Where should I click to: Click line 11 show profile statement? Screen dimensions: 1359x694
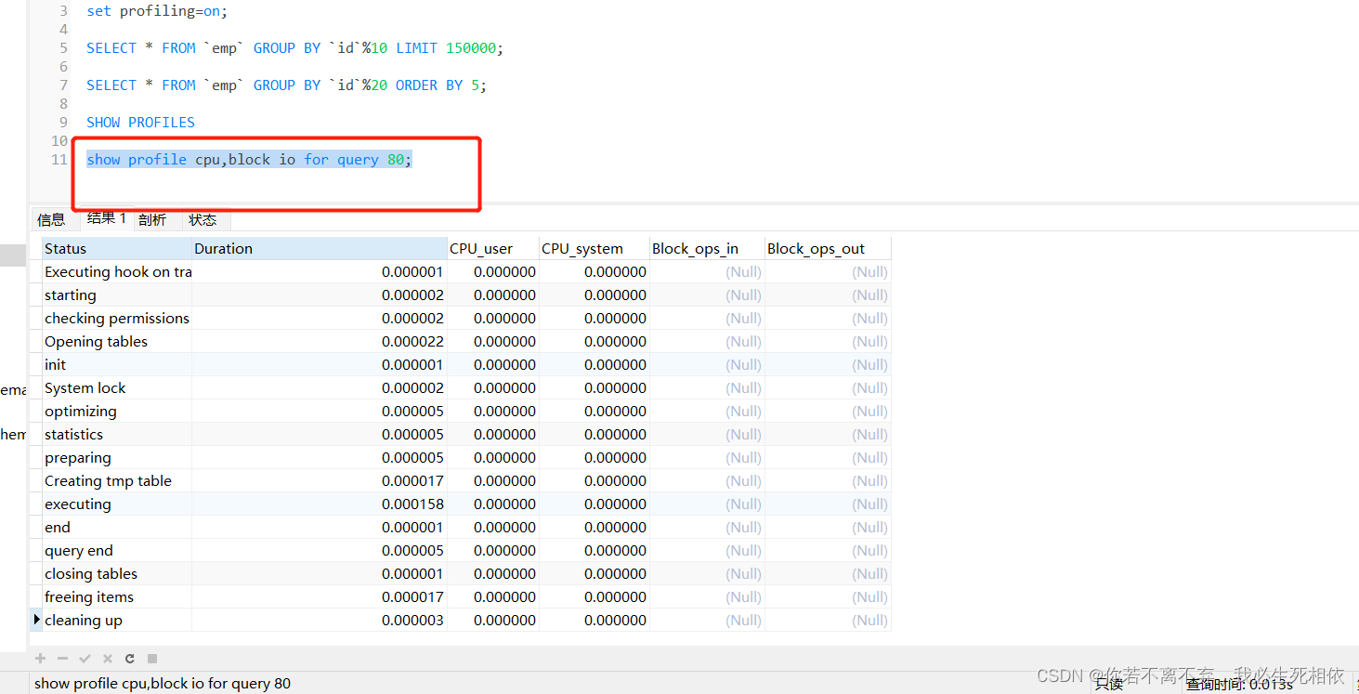tap(248, 160)
